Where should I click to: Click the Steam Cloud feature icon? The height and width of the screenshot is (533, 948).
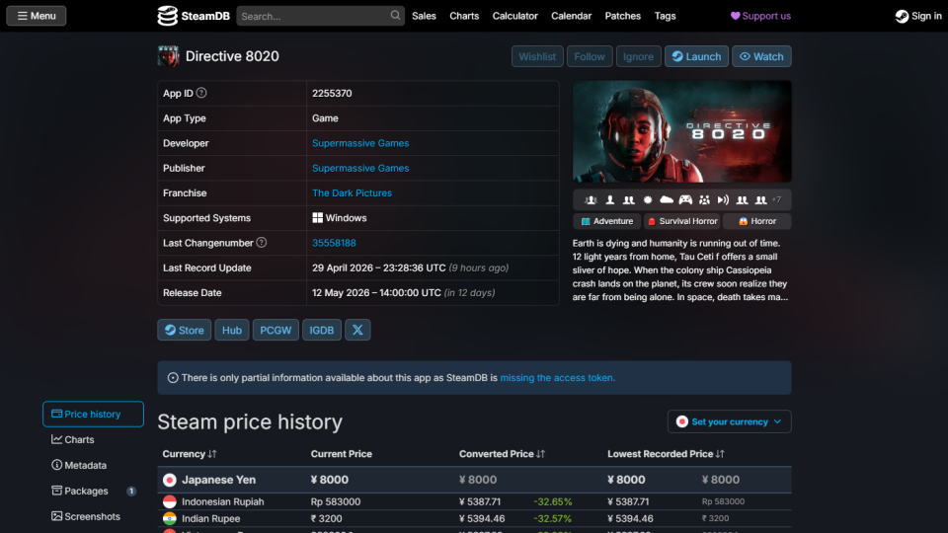667,200
